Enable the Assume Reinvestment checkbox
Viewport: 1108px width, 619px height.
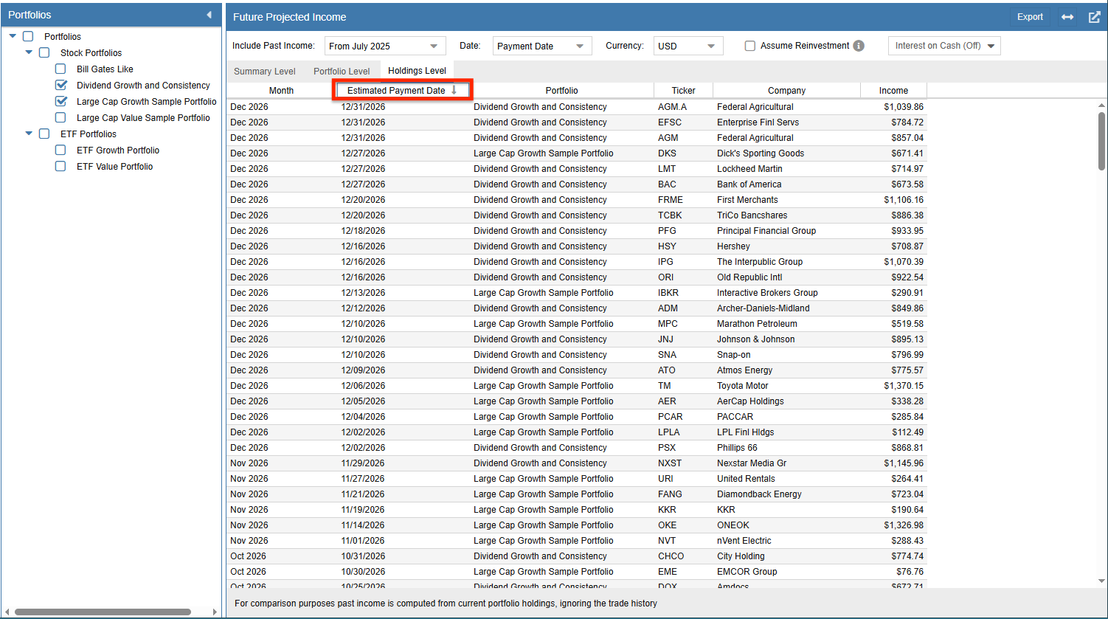click(750, 46)
